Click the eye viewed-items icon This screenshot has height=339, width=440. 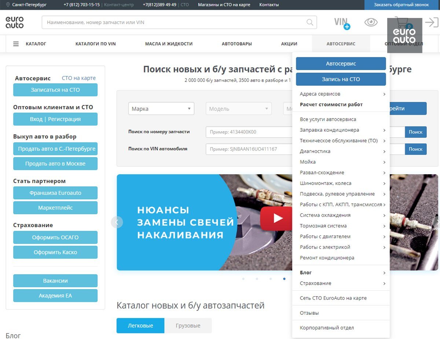tap(371, 22)
